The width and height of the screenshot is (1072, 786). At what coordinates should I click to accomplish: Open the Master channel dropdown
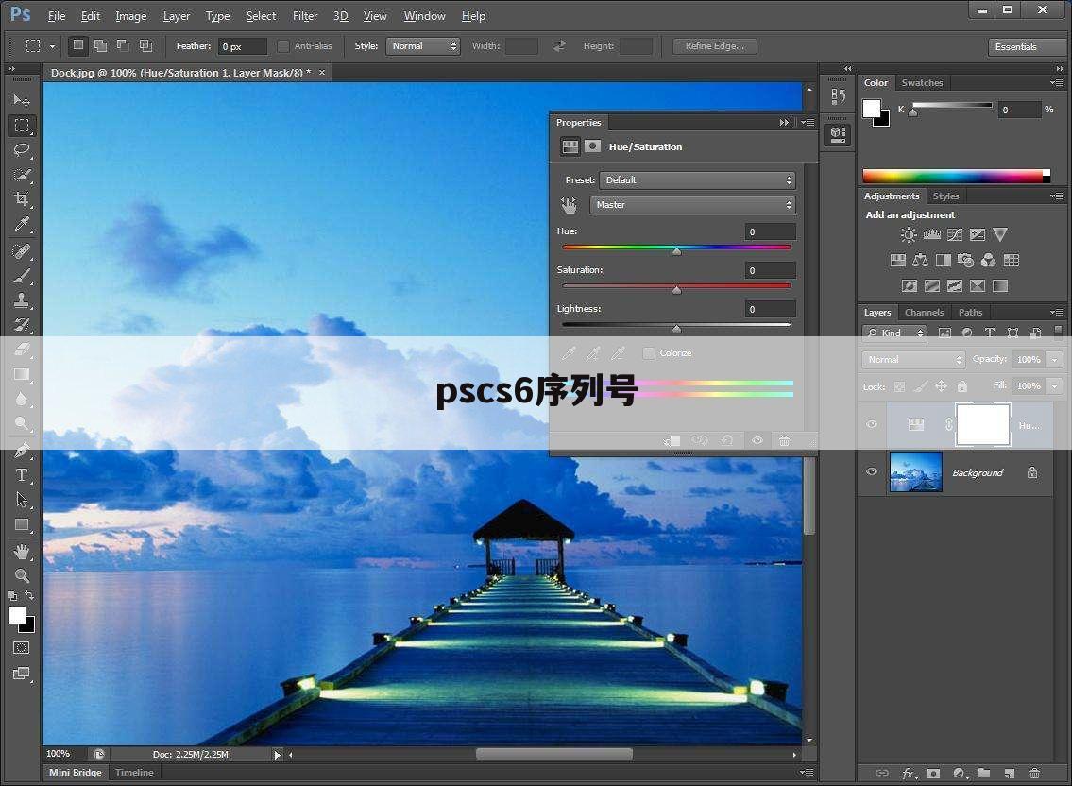692,205
